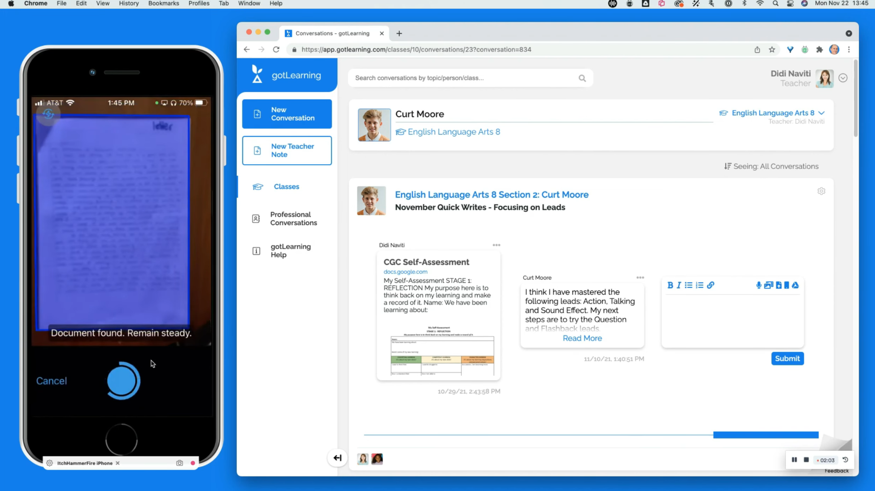Take iPhone mirror screenshot camera icon
Viewport: 875px width, 491px height.
tap(179, 463)
